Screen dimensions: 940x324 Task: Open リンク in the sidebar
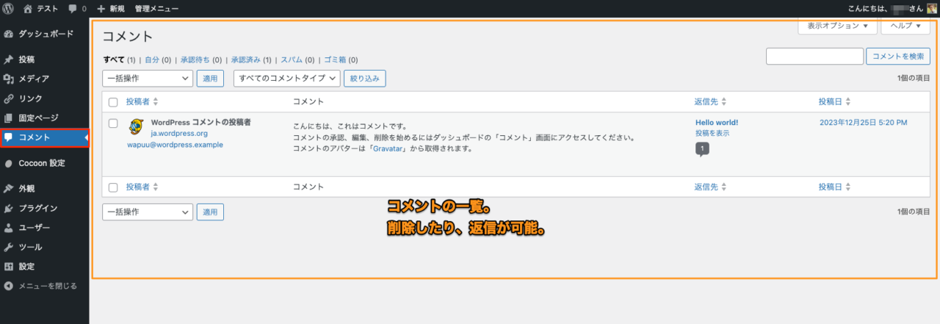click(45, 98)
